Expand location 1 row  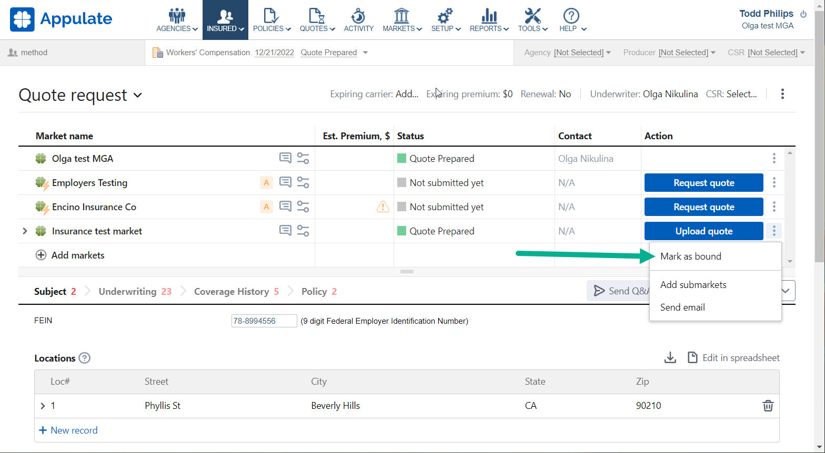click(43, 406)
